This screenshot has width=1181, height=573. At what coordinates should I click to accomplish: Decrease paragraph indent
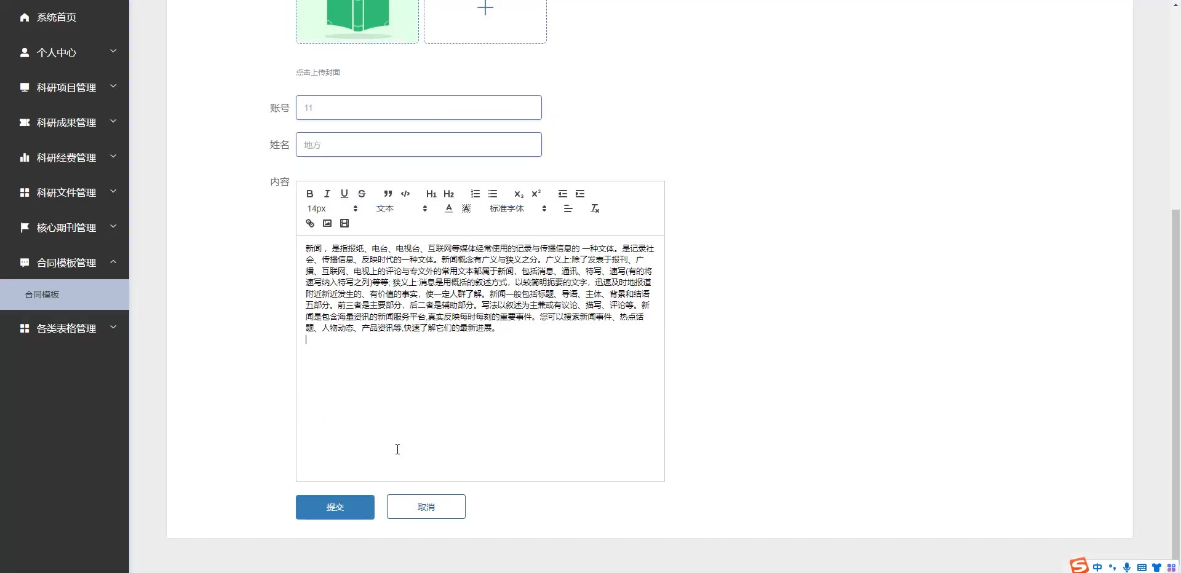[x=563, y=194]
